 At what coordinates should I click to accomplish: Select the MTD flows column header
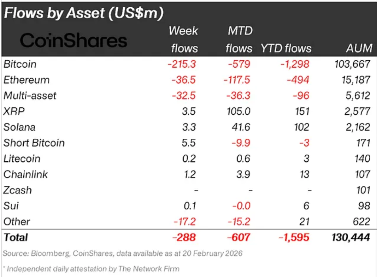coord(239,39)
